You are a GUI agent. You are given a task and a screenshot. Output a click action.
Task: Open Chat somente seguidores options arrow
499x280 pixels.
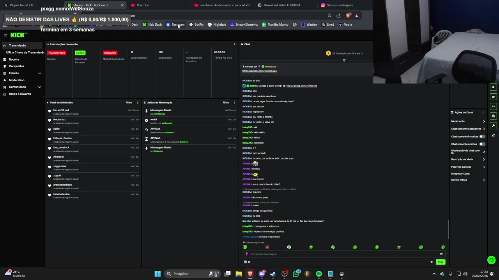(x=484, y=129)
